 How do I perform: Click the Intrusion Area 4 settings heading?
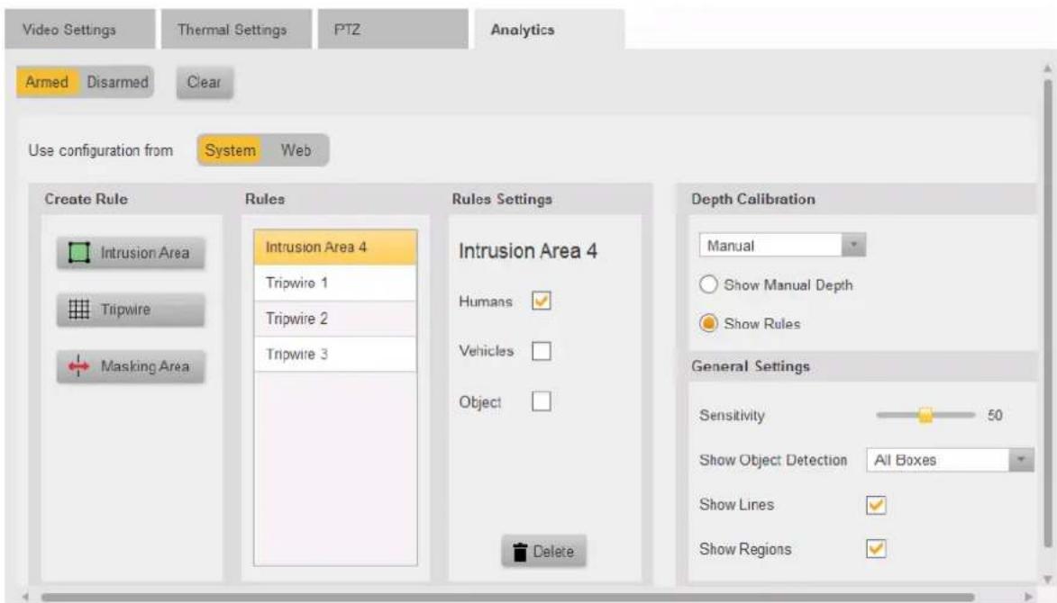(x=528, y=251)
